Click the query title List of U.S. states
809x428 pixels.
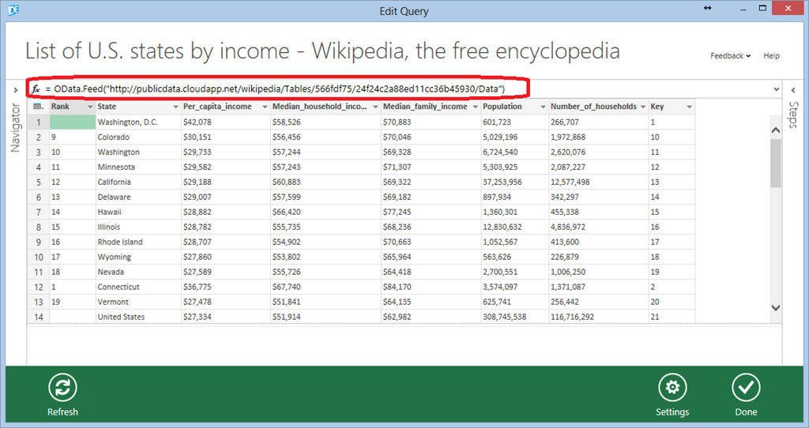point(322,51)
